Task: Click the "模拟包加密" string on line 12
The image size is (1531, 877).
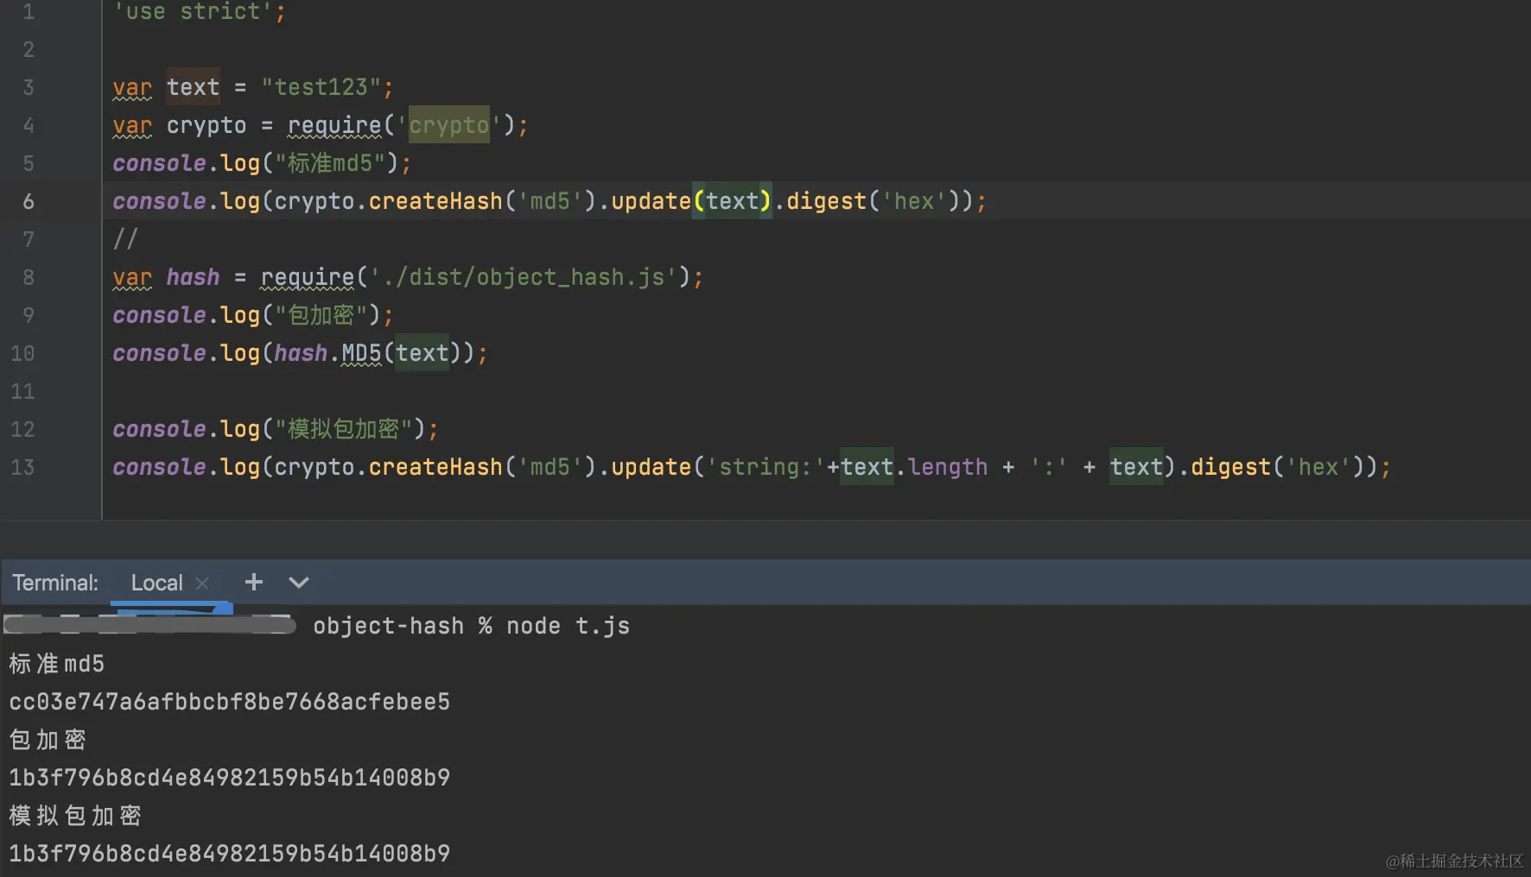Action: coord(344,429)
